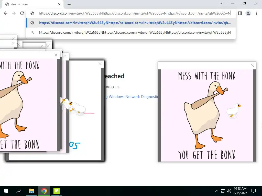Screen dimensions: 262x196
Task: Show hidden system tray icons
Action: (216, 191)
